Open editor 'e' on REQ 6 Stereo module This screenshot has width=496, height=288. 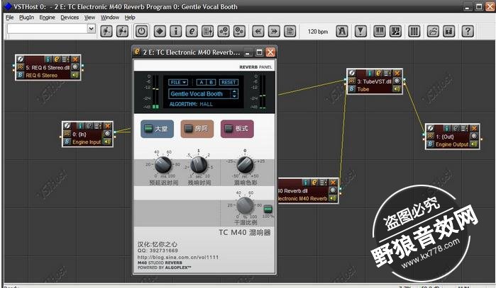[x=57, y=59]
